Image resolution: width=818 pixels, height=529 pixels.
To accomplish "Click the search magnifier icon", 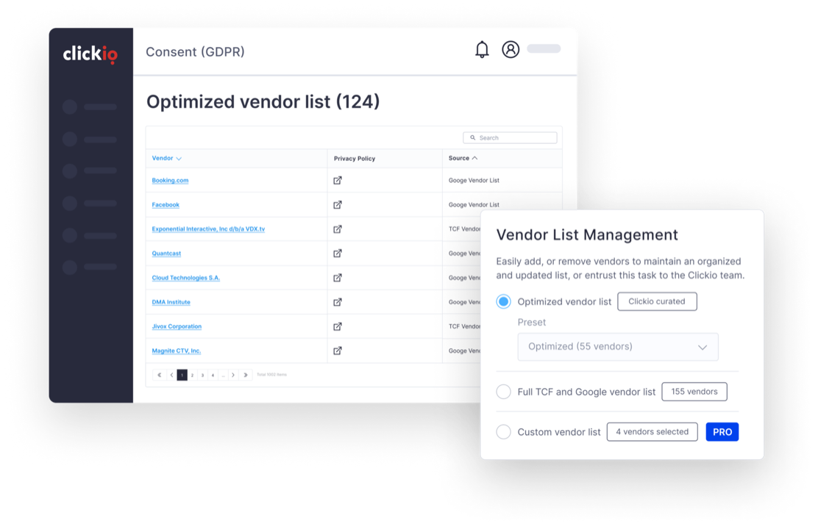I will click(473, 137).
